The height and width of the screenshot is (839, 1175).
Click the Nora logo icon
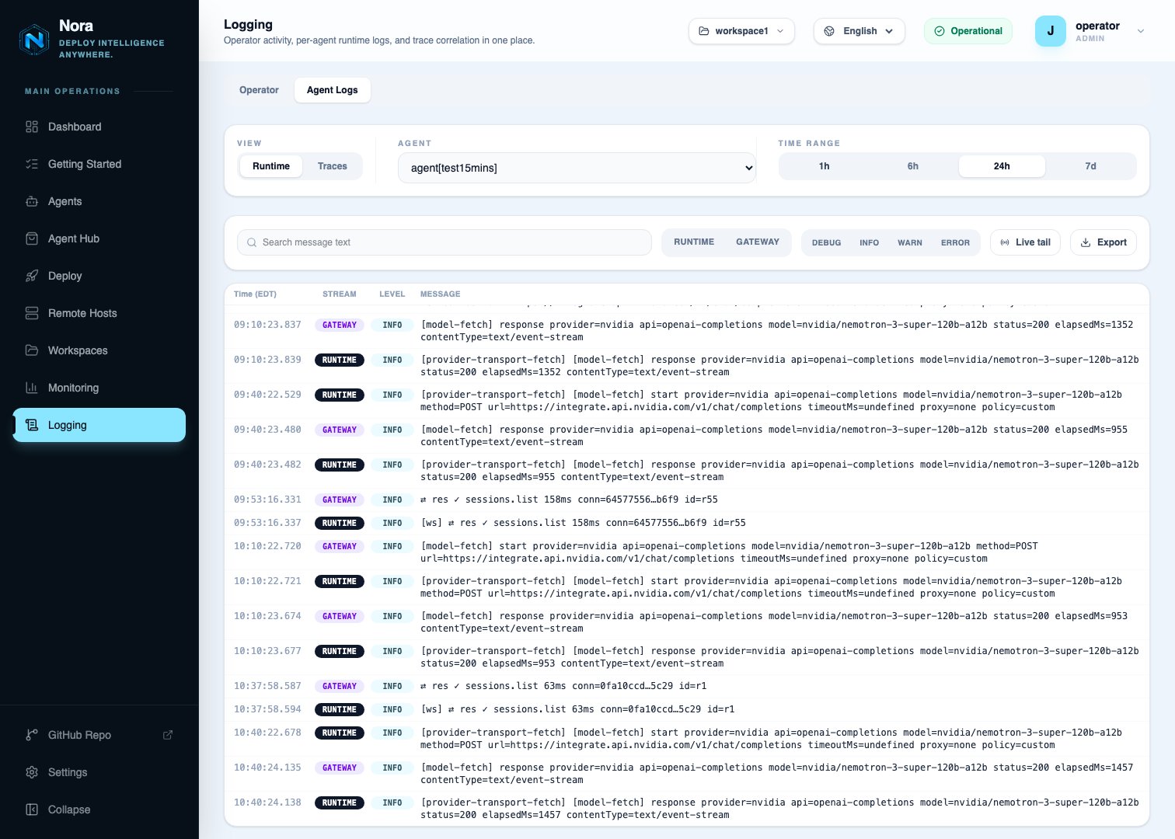pyautogui.click(x=34, y=40)
